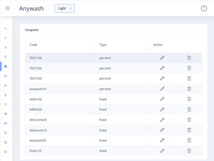214x161 pixels.
Task: Delete the Free123 coupon
Action: pyautogui.click(x=189, y=151)
